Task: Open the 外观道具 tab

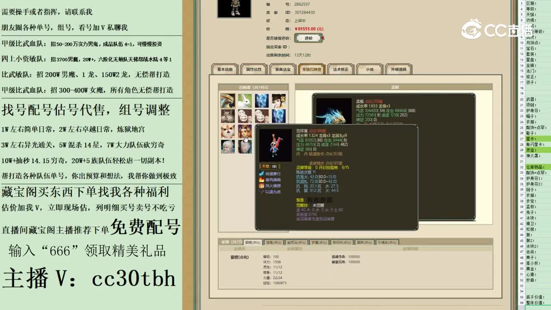Action: [398, 69]
